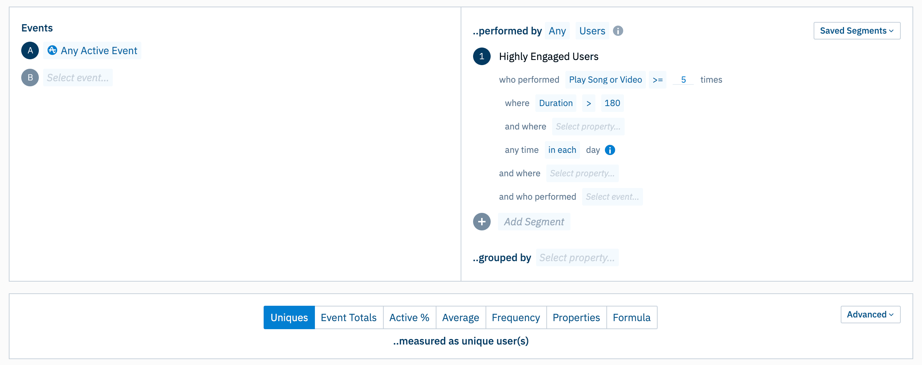Expand the Advanced options dropdown
Screen dimensions: 922x365
point(870,315)
